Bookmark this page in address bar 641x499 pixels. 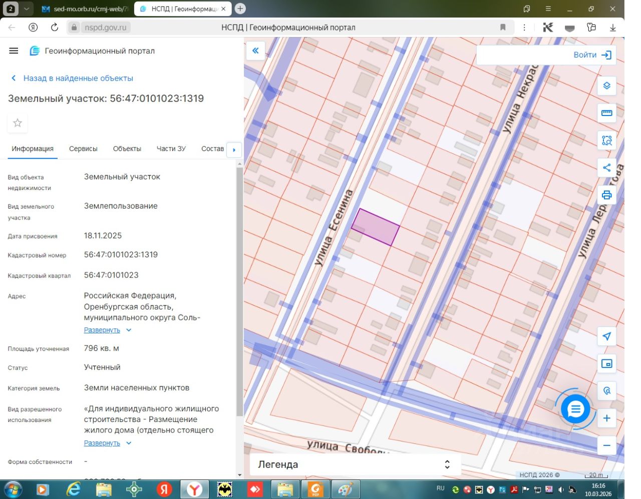503,27
